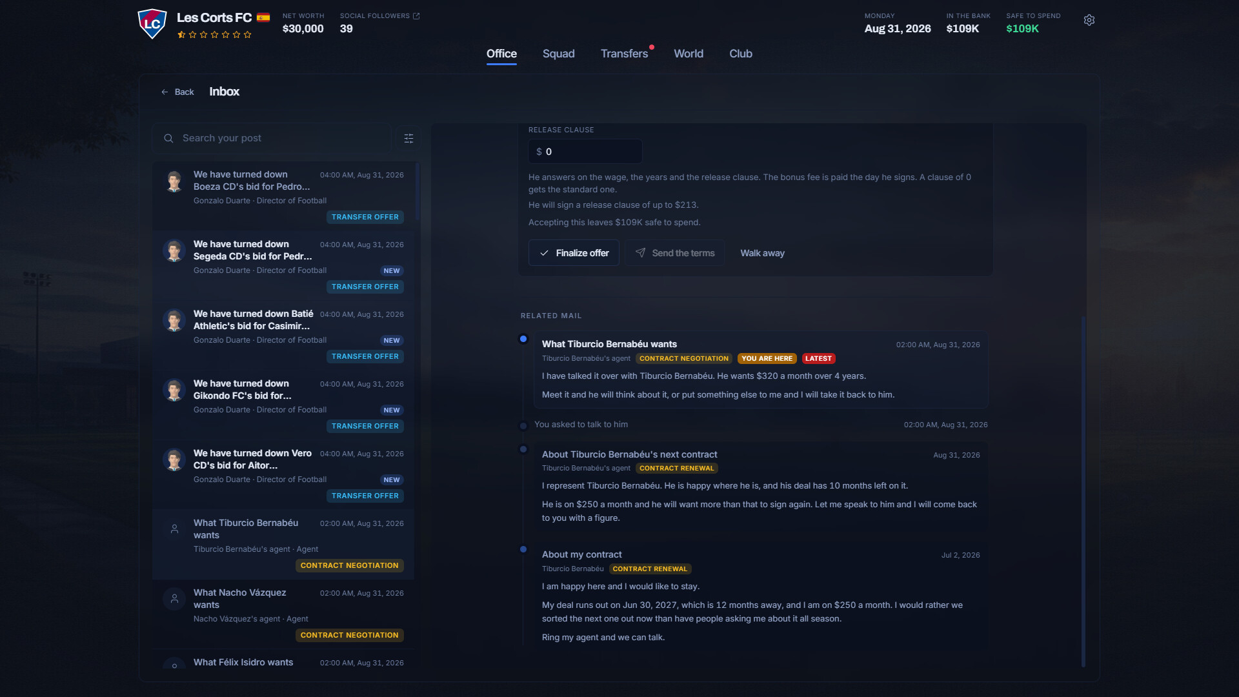Click the Back arrow icon
The width and height of the screenshot is (1239, 697).
[165, 92]
